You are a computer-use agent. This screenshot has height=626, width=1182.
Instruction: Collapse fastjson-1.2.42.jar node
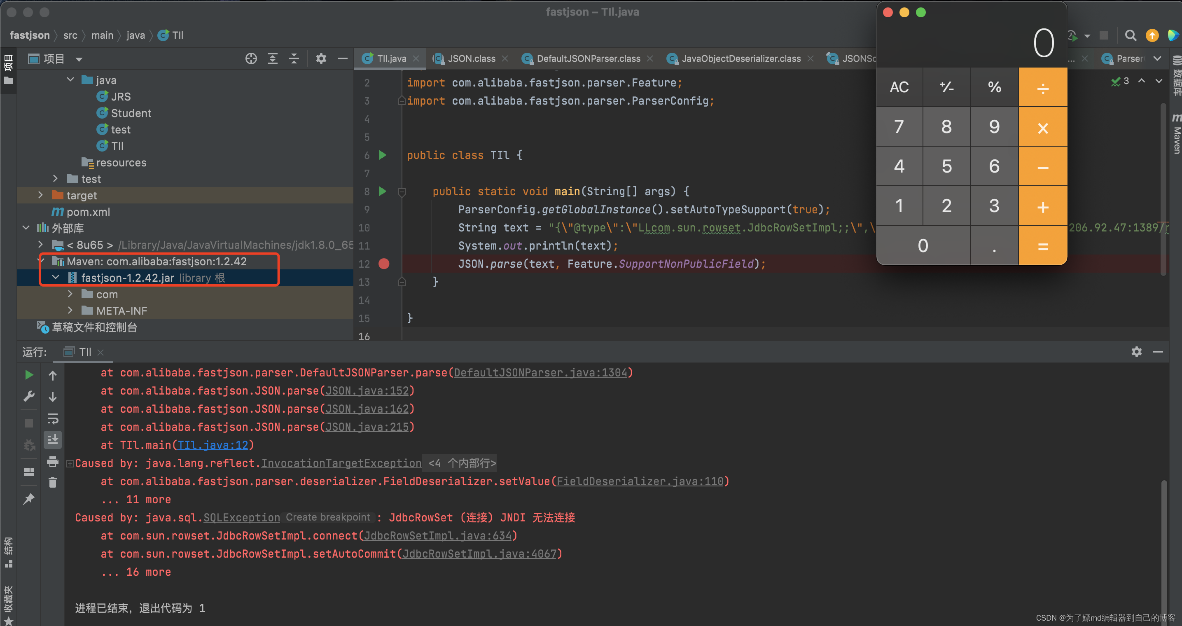(x=56, y=277)
